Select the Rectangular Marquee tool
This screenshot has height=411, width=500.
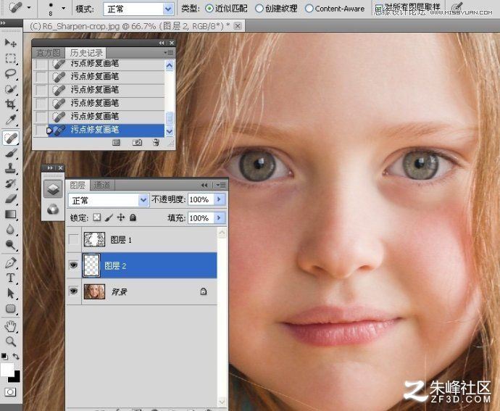11,58
